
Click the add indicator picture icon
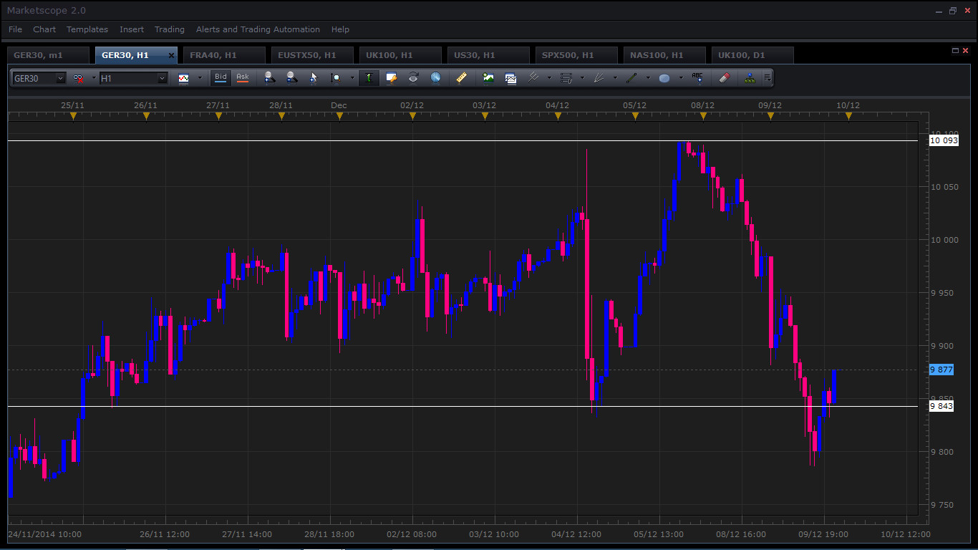pyautogui.click(x=488, y=78)
